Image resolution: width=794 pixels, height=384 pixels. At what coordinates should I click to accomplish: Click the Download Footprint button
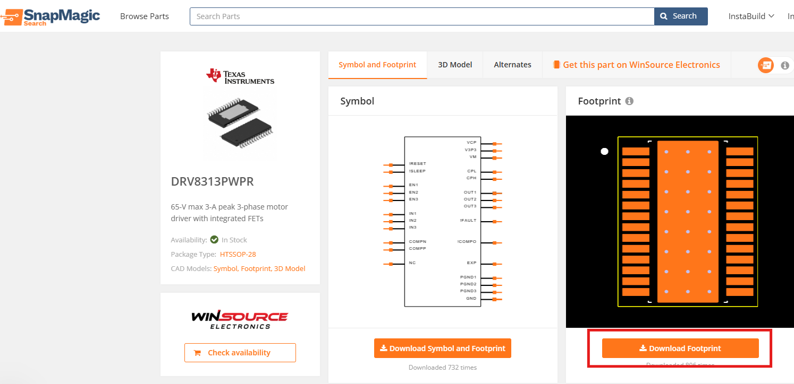coord(680,348)
